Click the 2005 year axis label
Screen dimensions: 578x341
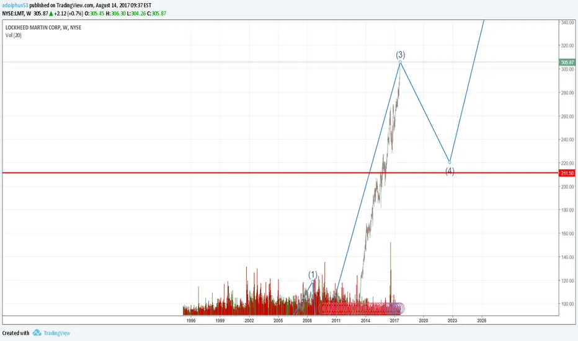278,321
